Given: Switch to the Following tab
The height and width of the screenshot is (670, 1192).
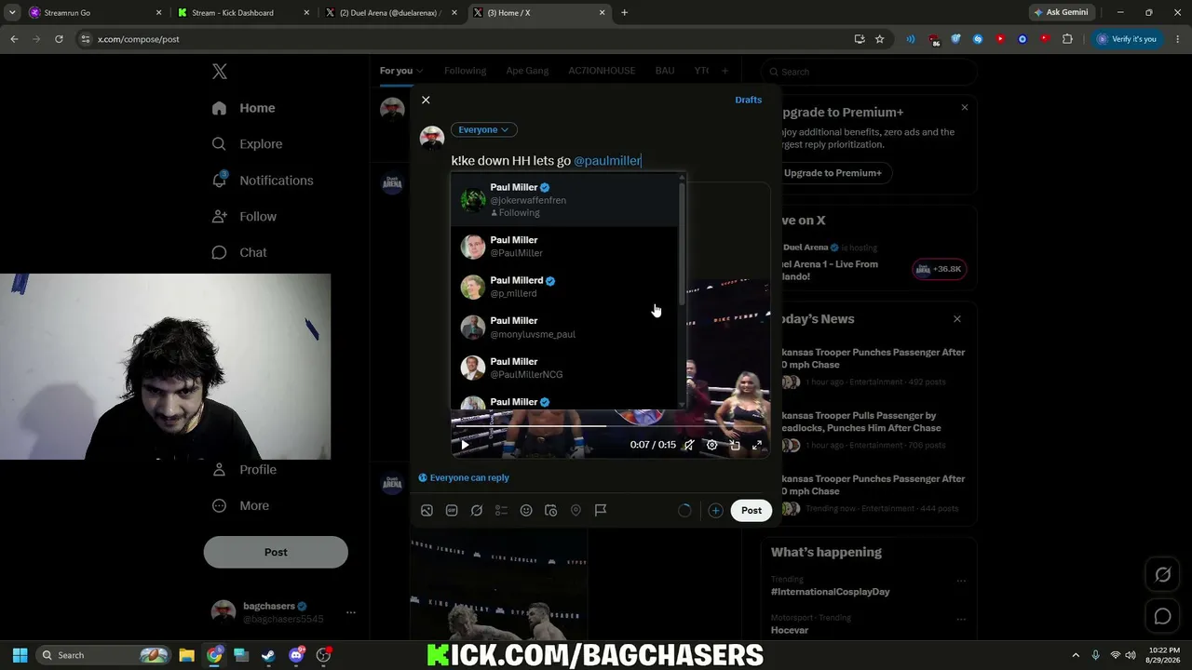Looking at the screenshot, I should (x=465, y=71).
